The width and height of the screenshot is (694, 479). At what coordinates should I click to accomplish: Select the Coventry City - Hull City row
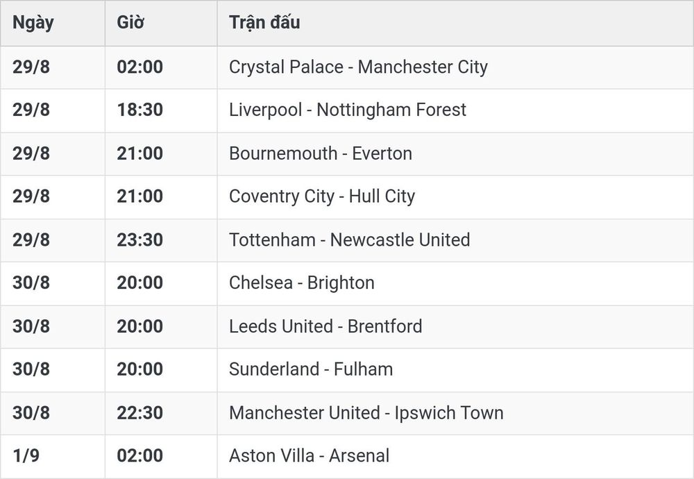tap(347, 196)
